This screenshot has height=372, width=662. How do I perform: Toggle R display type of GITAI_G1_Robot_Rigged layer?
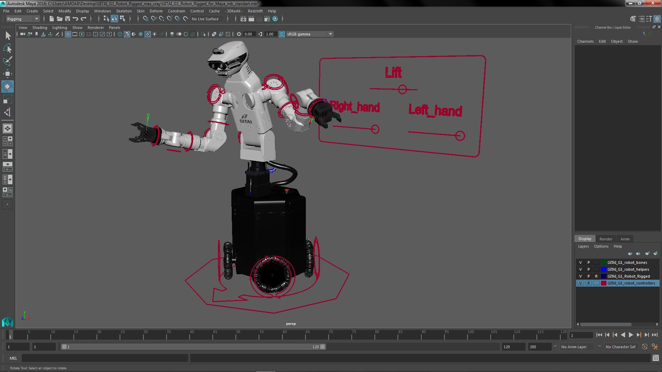pyautogui.click(x=596, y=276)
